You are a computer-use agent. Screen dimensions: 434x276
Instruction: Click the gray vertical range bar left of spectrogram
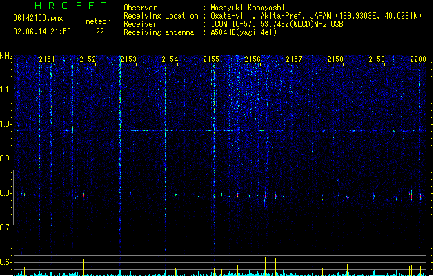[x=13, y=197]
